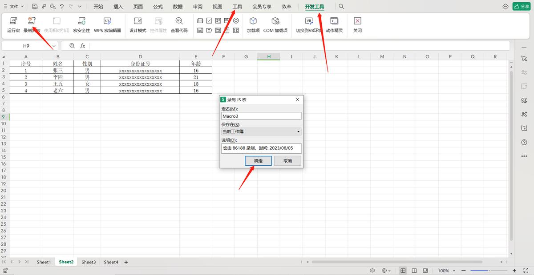Viewport: 534px width, 275px height.
Task: Click the eye icon in the status bar
Action: point(372,271)
